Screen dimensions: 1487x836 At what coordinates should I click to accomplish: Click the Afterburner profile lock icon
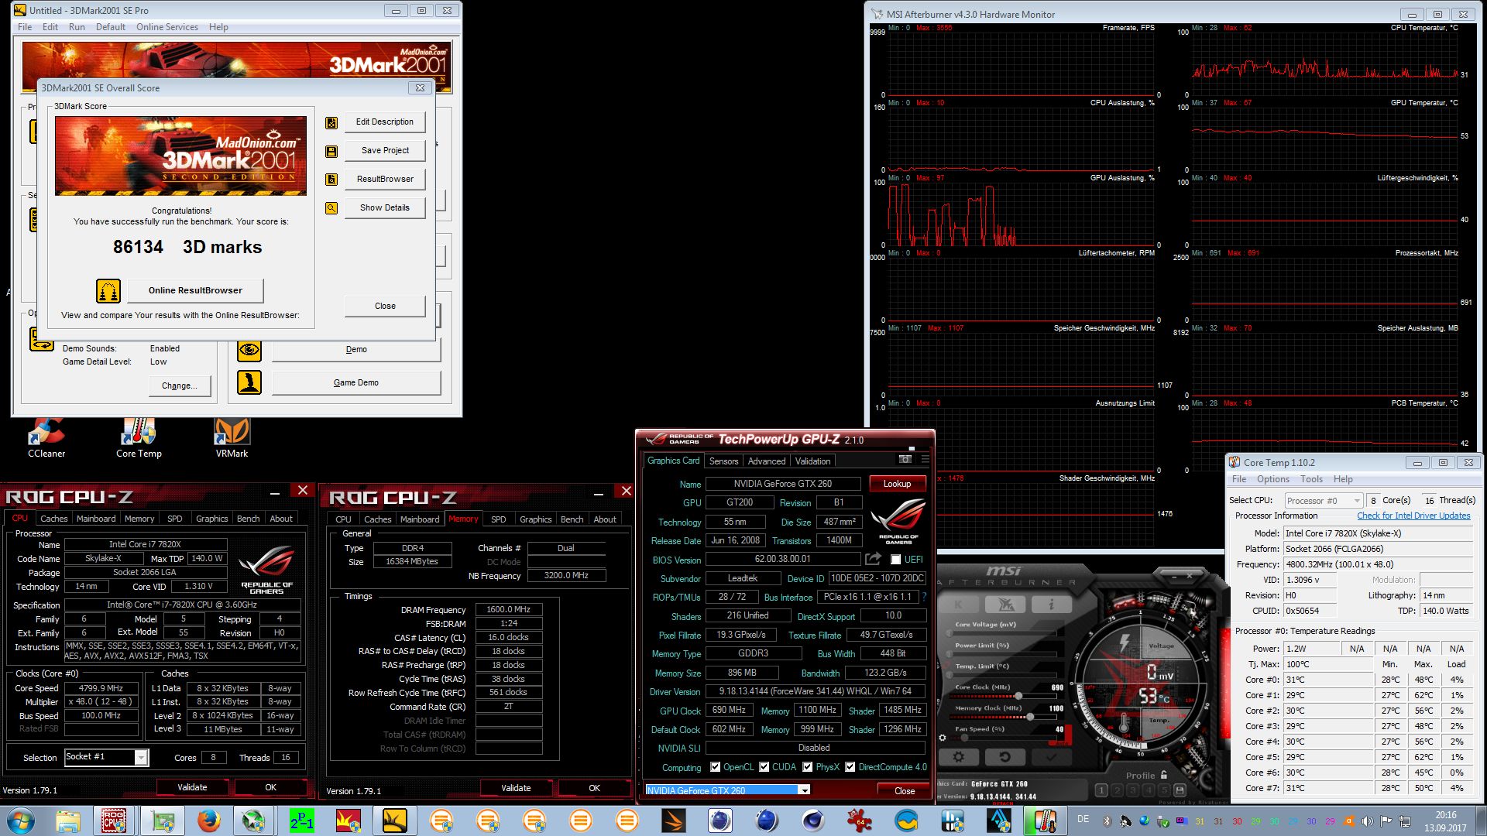(x=1163, y=775)
